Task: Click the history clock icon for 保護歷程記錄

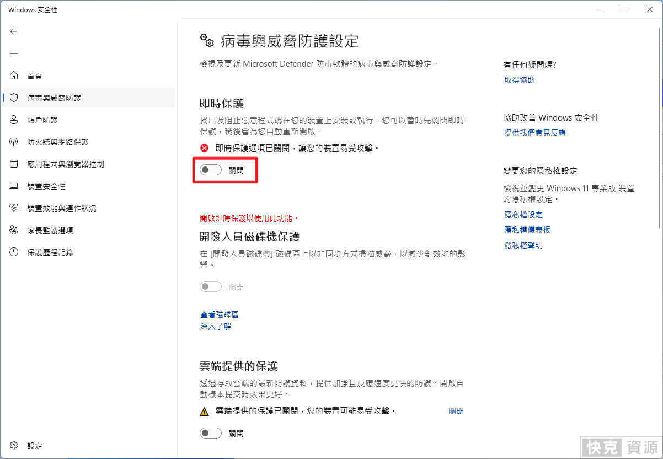Action: point(14,252)
